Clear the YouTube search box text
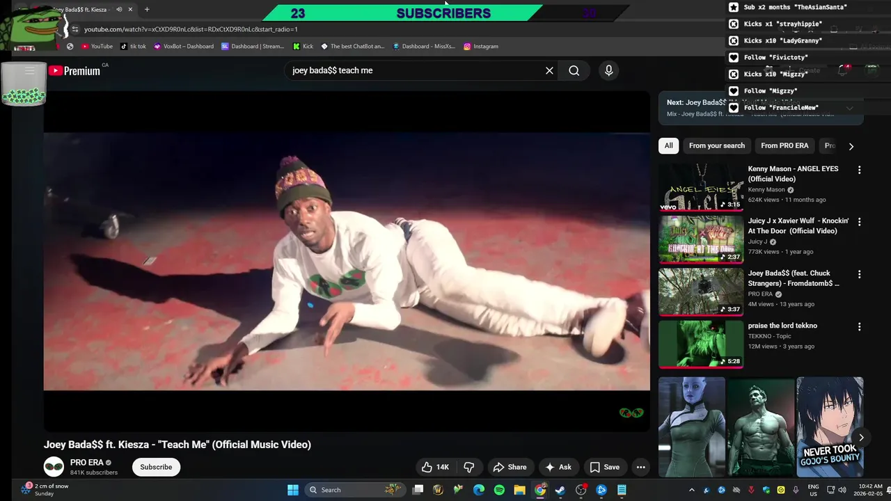This screenshot has width=891, height=501. click(x=549, y=70)
